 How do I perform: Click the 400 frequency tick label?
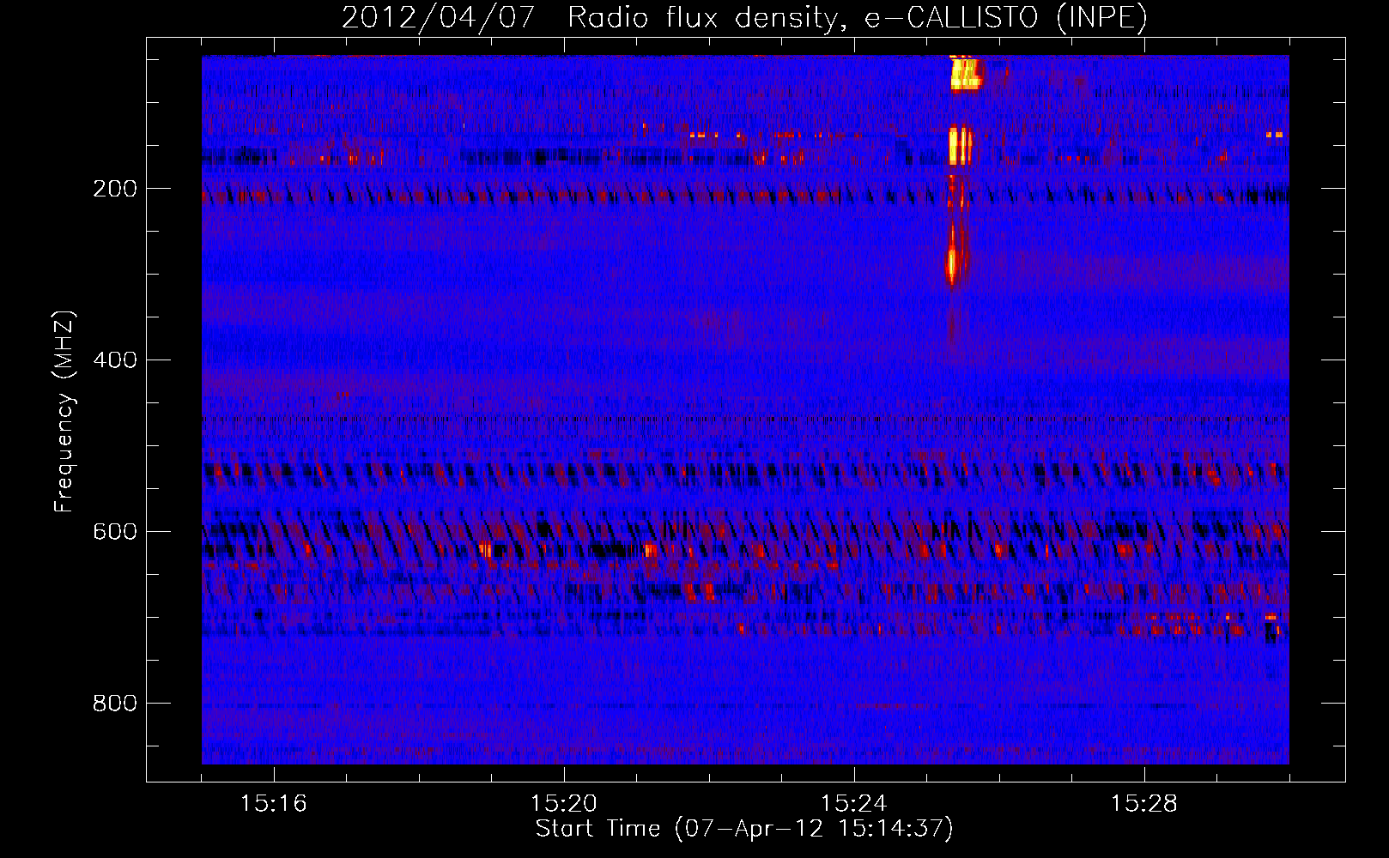coord(115,360)
